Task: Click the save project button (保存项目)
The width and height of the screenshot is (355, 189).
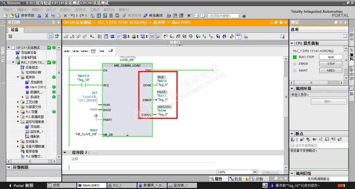Action: (x=25, y=16)
